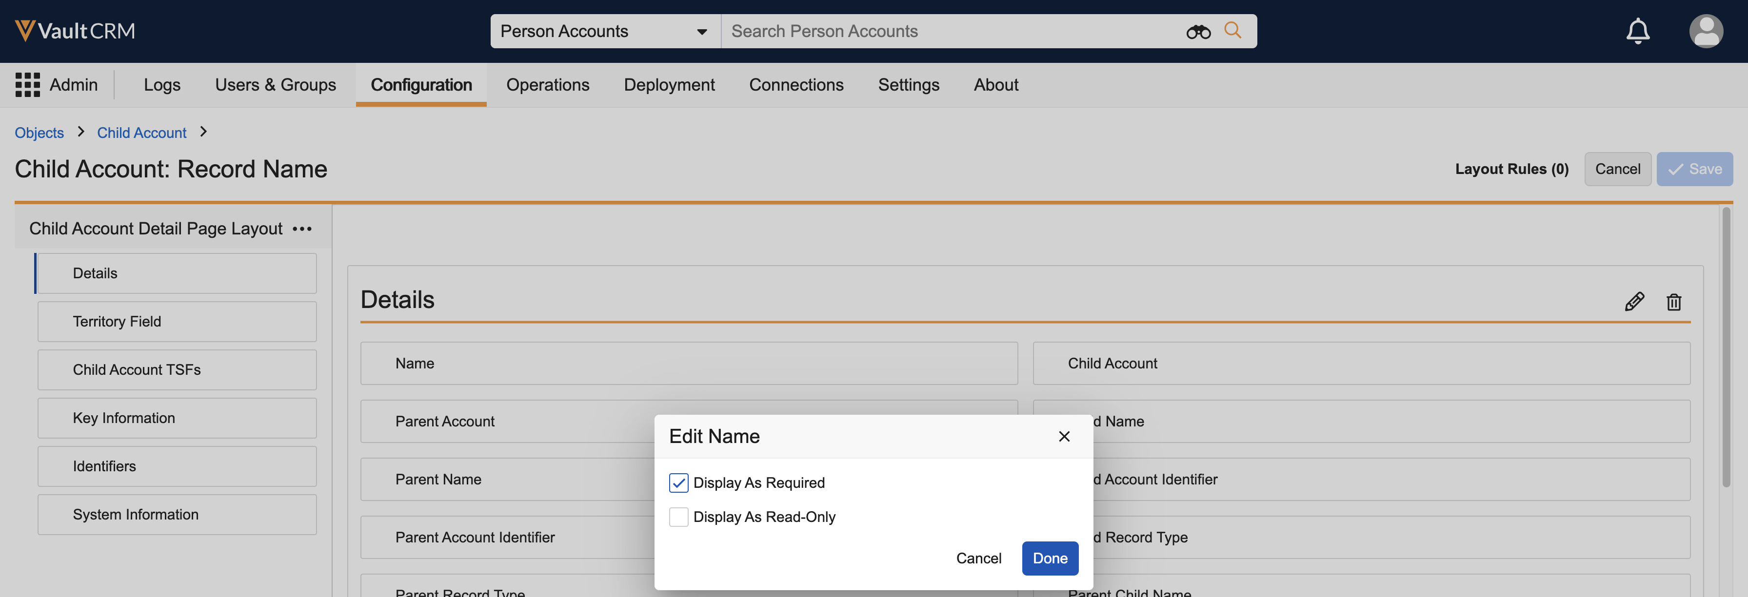Screen dimensions: 1748x597
Task: Enable Display As Read-Only checkbox
Action: (x=678, y=517)
